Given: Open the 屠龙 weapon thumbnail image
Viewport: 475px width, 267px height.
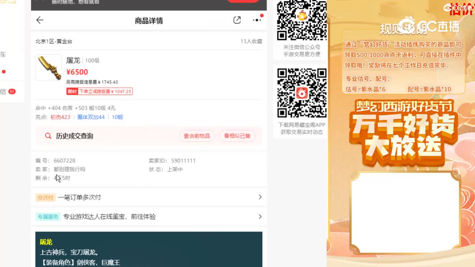Looking at the screenshot, I should tap(49, 67).
